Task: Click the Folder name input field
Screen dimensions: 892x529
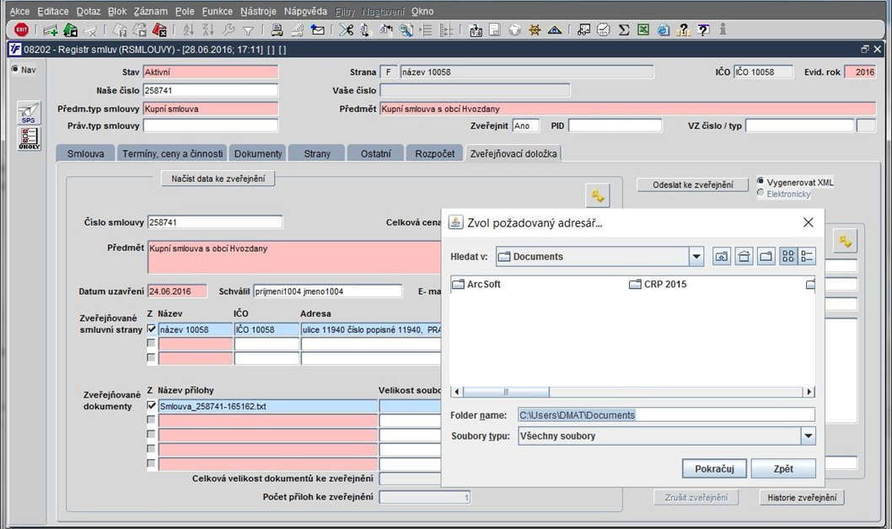Action: [x=666, y=414]
